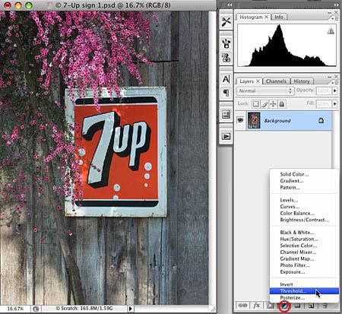This screenshot has width=342, height=314.
Task: Click the Fill percentage field
Action: pos(324,103)
